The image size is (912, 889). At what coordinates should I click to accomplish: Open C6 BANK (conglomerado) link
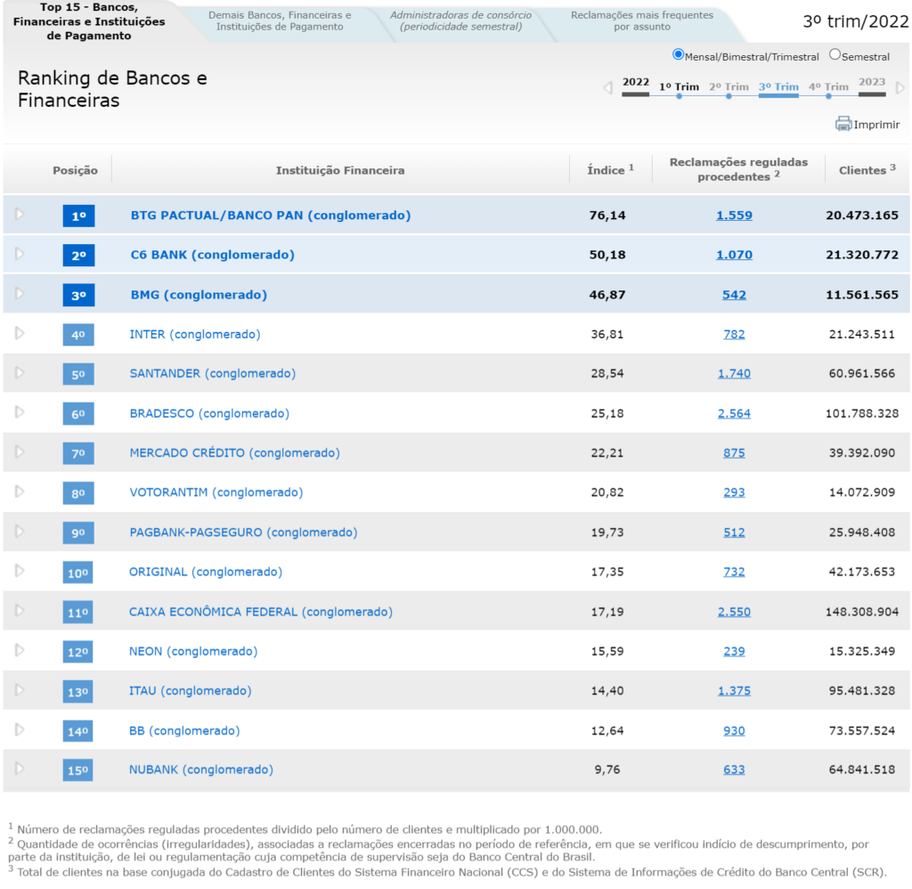click(212, 255)
